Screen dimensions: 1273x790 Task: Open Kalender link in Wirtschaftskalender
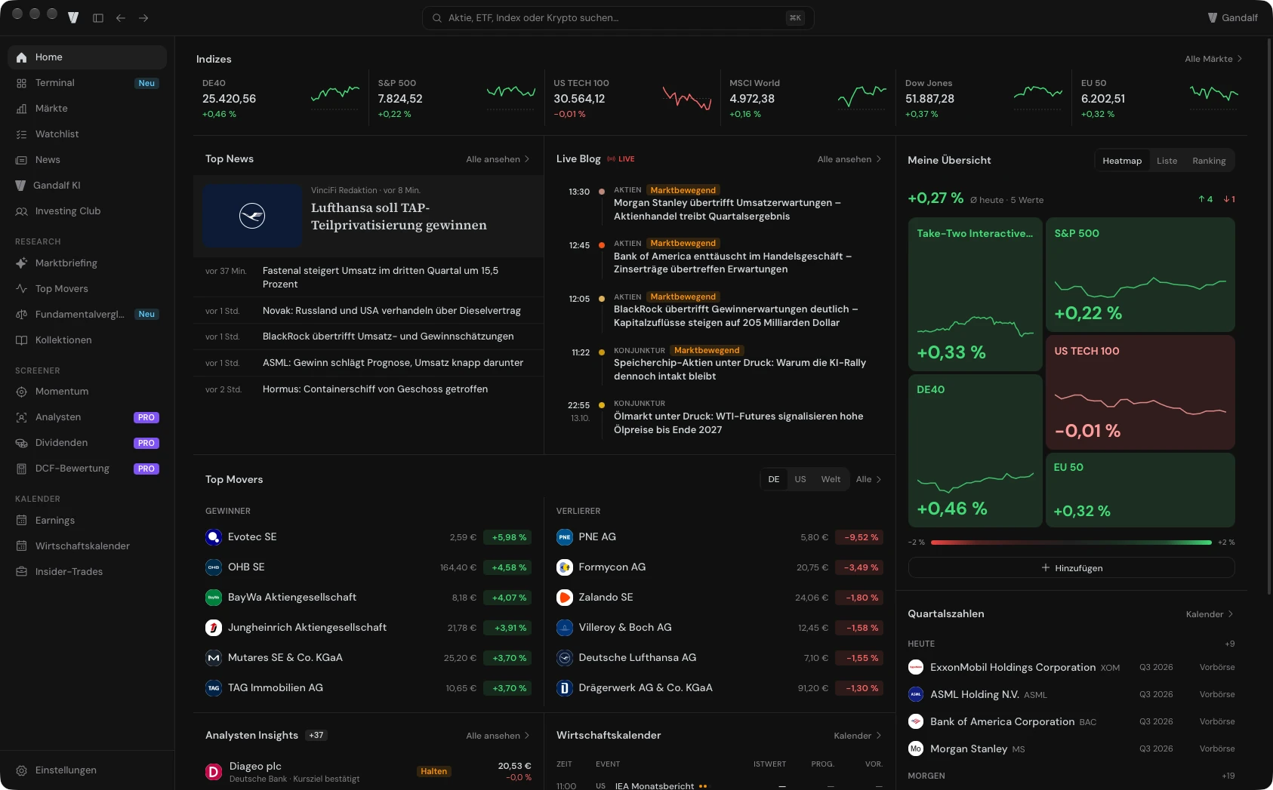(x=857, y=736)
